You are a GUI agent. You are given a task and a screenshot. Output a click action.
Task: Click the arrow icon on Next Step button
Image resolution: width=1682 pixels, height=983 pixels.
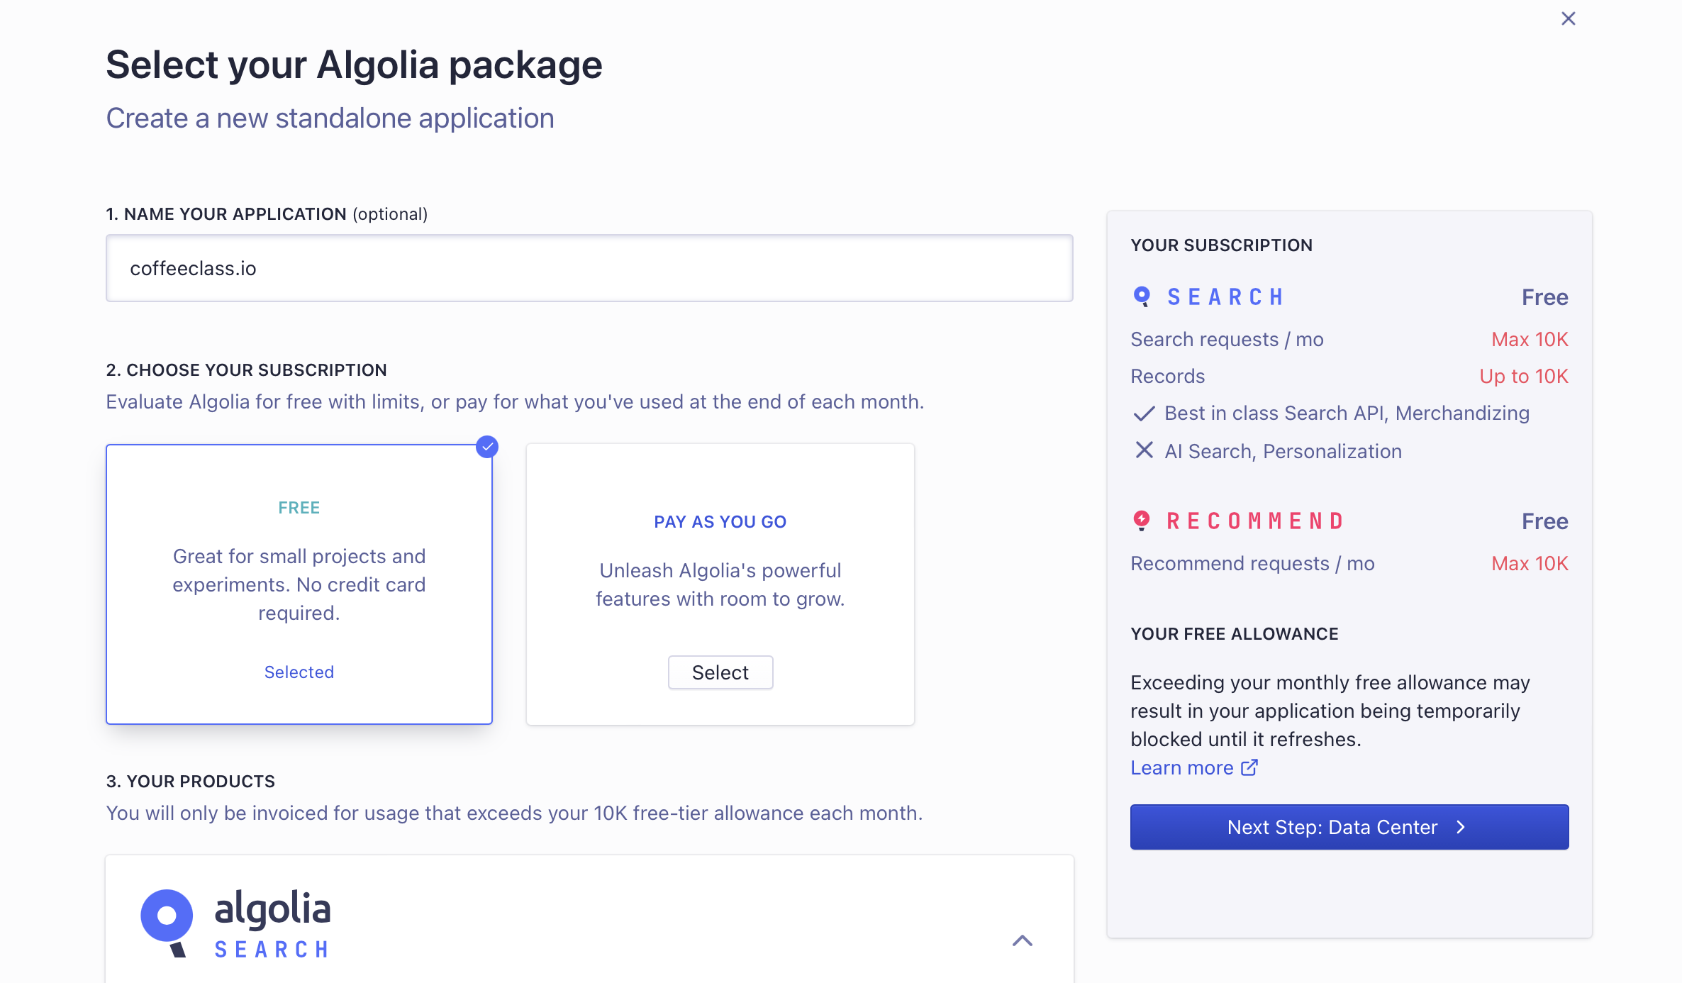point(1461,827)
